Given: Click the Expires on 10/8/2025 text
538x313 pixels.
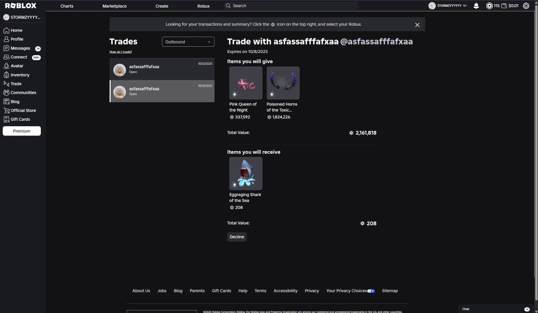Looking at the screenshot, I should [247, 52].
